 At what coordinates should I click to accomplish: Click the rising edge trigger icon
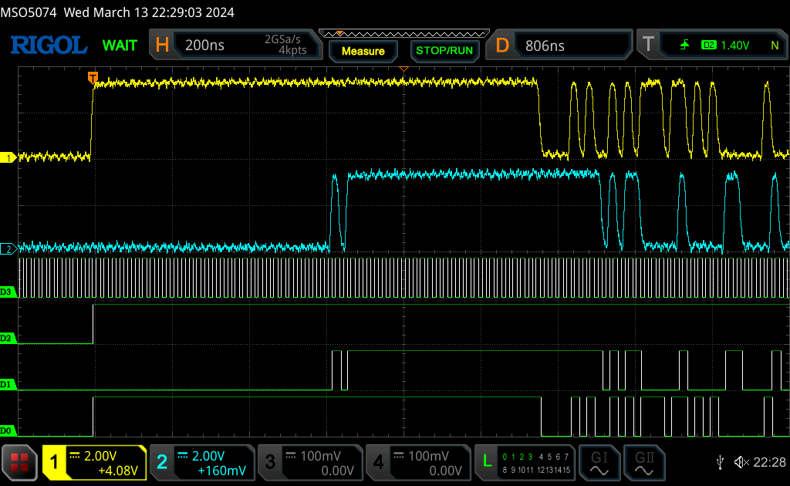[685, 46]
